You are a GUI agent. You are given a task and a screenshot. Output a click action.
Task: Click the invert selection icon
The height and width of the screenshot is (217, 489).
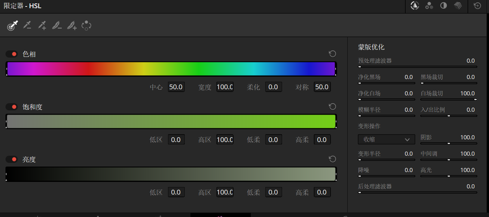click(x=86, y=26)
